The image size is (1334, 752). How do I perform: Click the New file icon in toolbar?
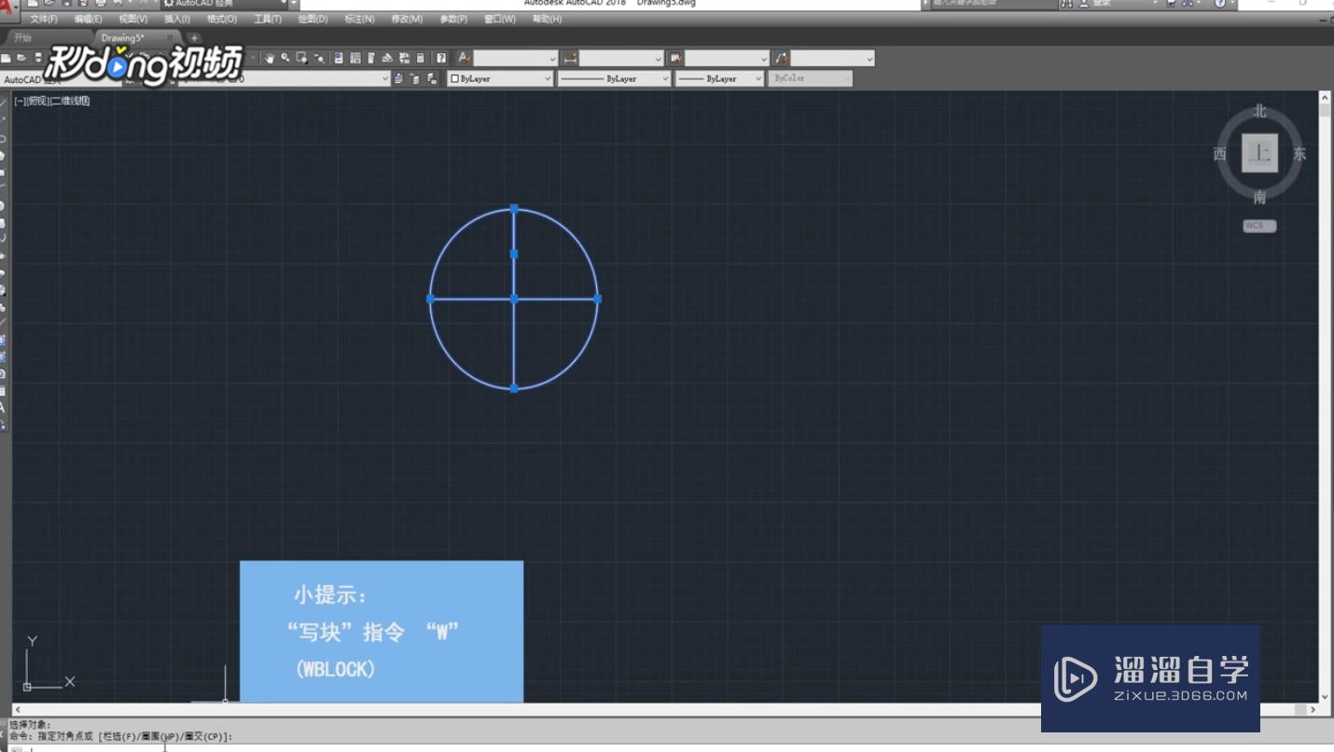(6, 58)
